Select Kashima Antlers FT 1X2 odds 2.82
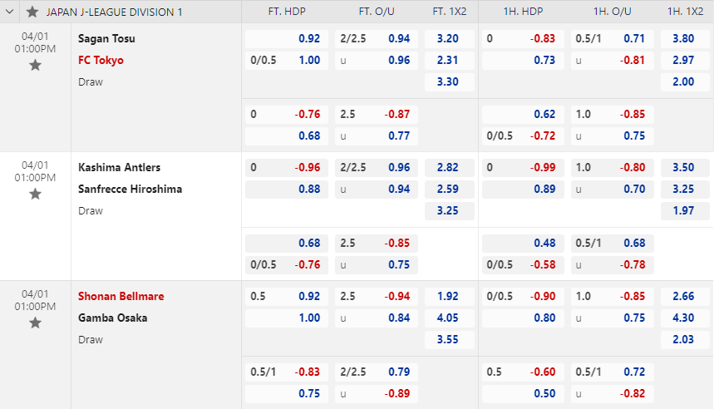This screenshot has height=409, width=714. pyautogui.click(x=449, y=168)
